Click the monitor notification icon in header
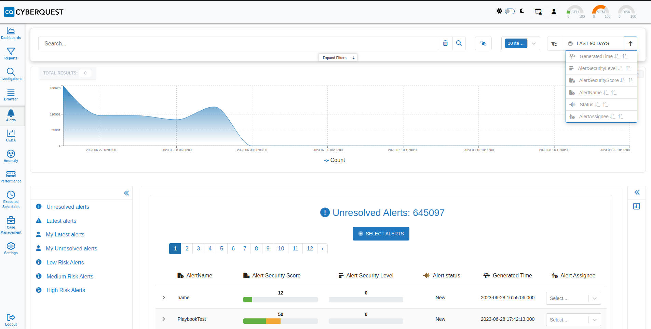Image resolution: width=651 pixels, height=329 pixels. point(538,12)
